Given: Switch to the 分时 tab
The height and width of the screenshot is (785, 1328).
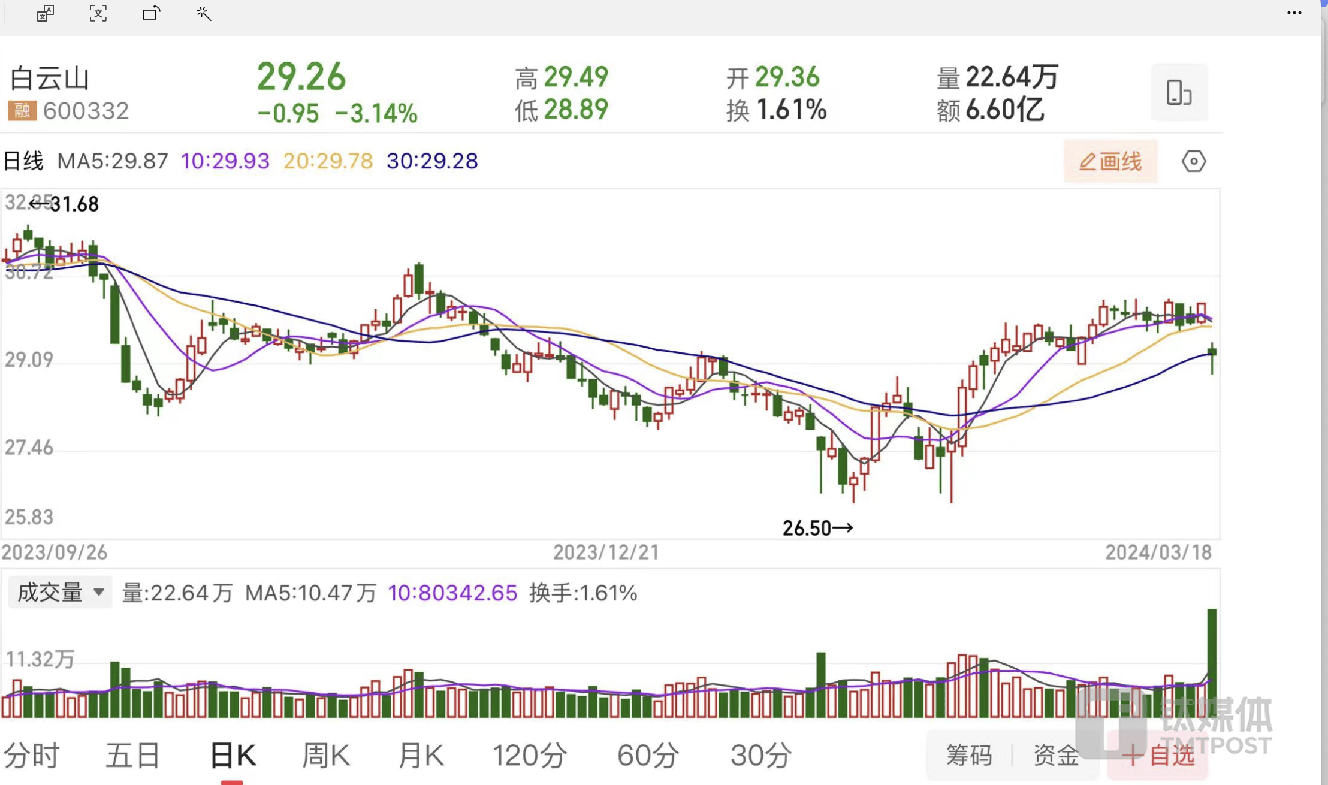Looking at the screenshot, I should [31, 755].
